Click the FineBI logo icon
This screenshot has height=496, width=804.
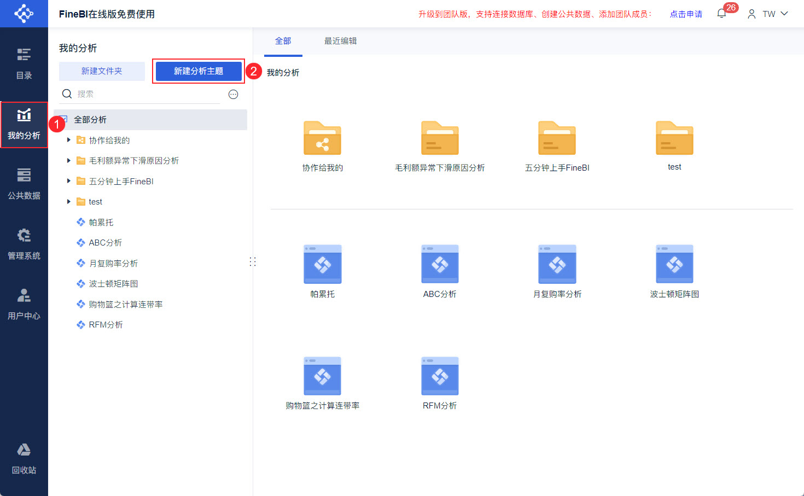24,13
